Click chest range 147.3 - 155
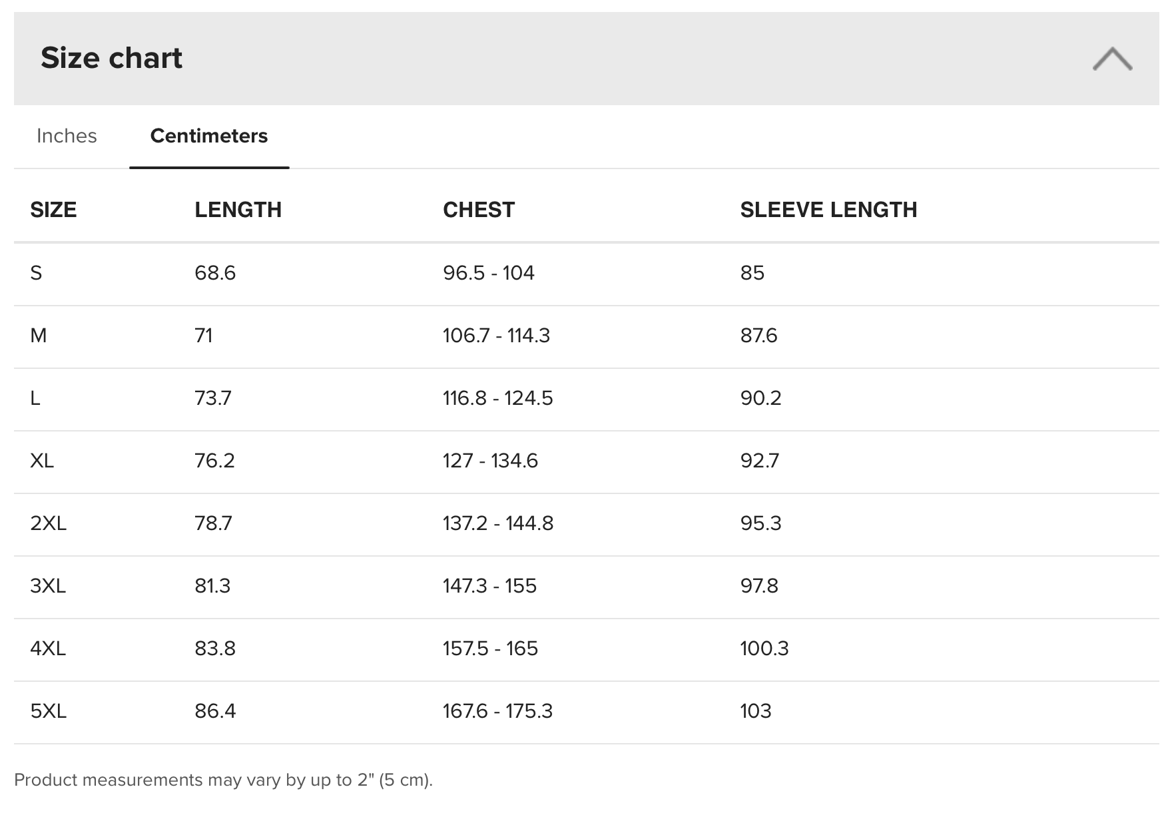 [x=489, y=586]
